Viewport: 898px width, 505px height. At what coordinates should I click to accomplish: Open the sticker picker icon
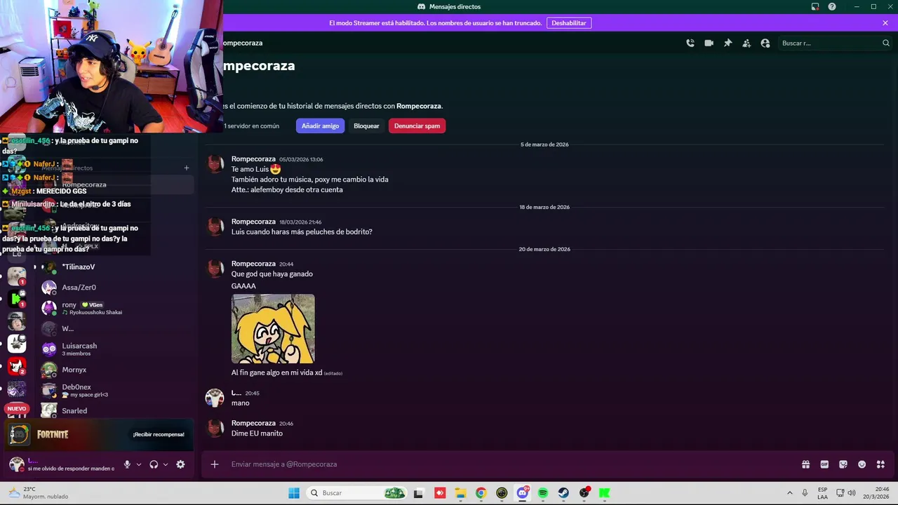click(x=843, y=464)
